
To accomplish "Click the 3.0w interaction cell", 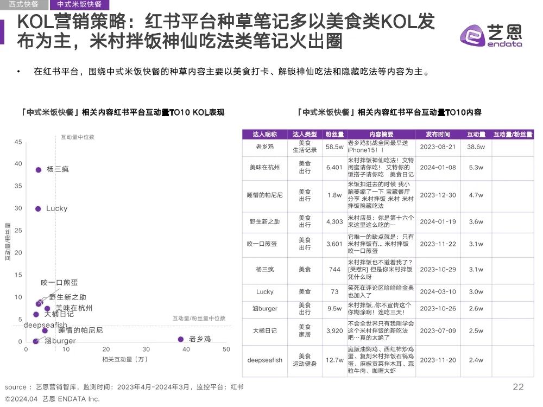I will (476, 292).
